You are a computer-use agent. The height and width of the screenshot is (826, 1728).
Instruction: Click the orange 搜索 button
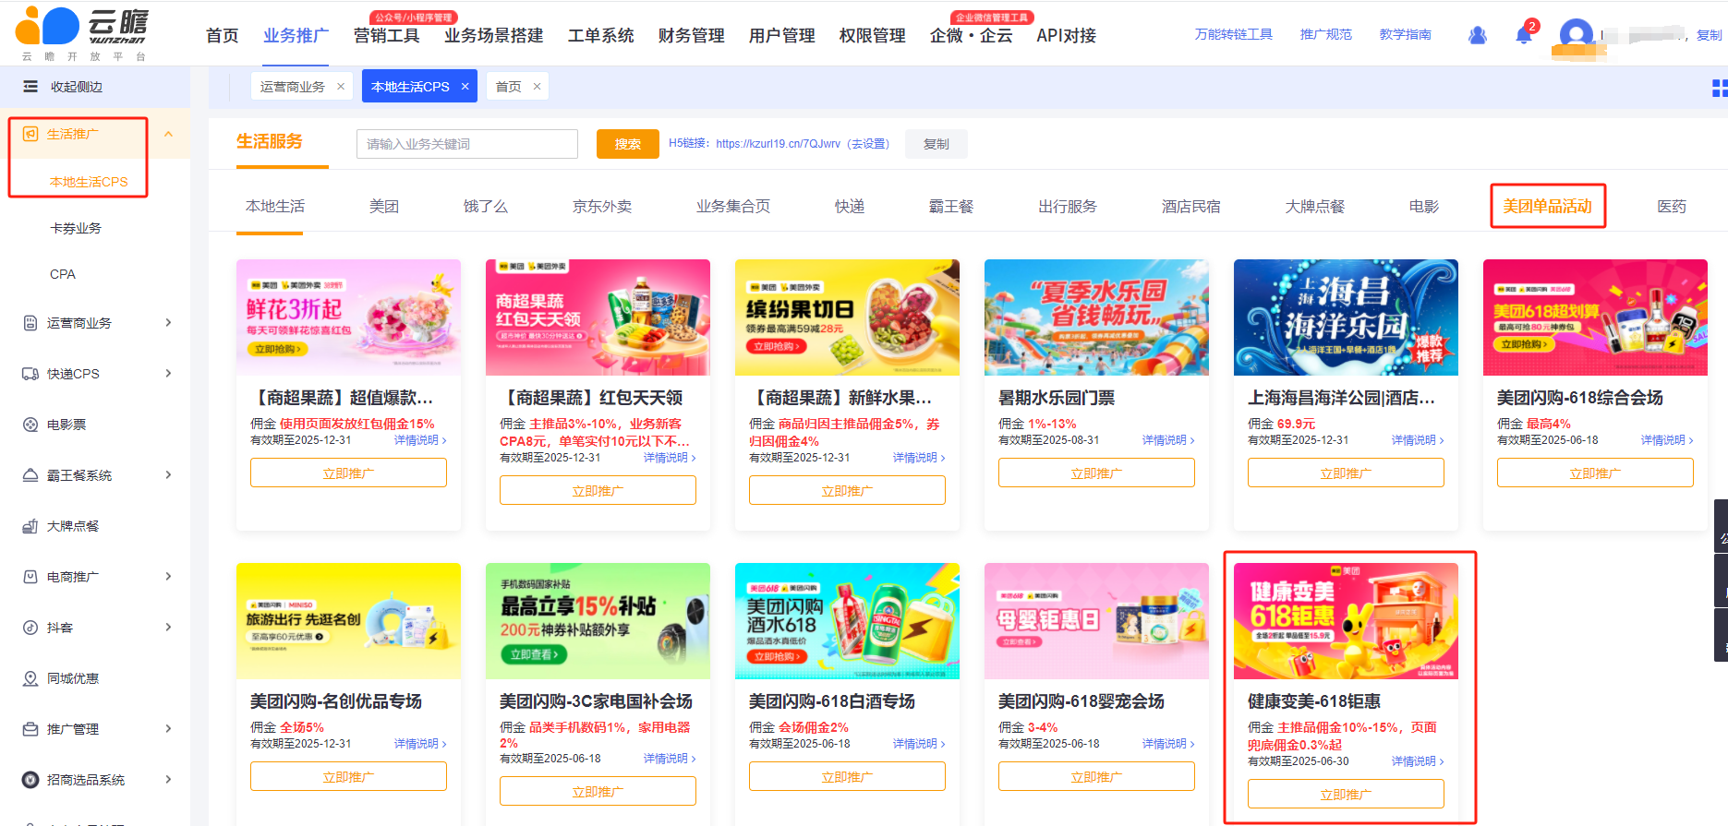[x=628, y=144]
